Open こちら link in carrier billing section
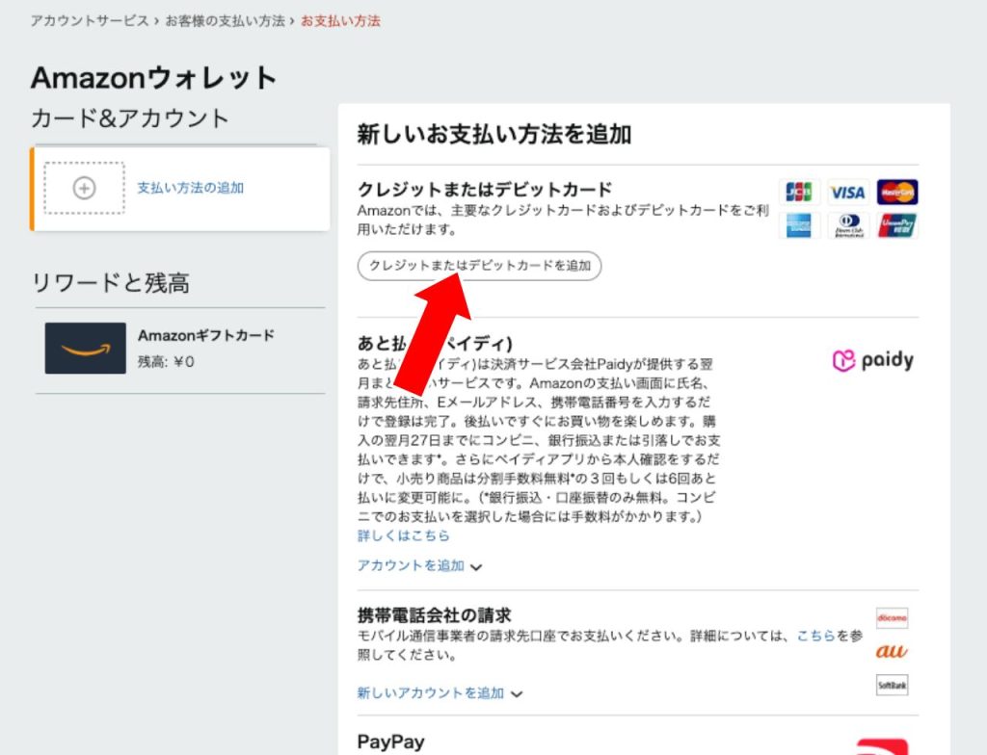 [x=815, y=637]
